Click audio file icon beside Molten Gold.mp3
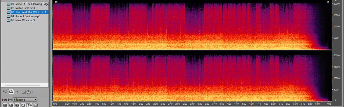 pos(9,8)
